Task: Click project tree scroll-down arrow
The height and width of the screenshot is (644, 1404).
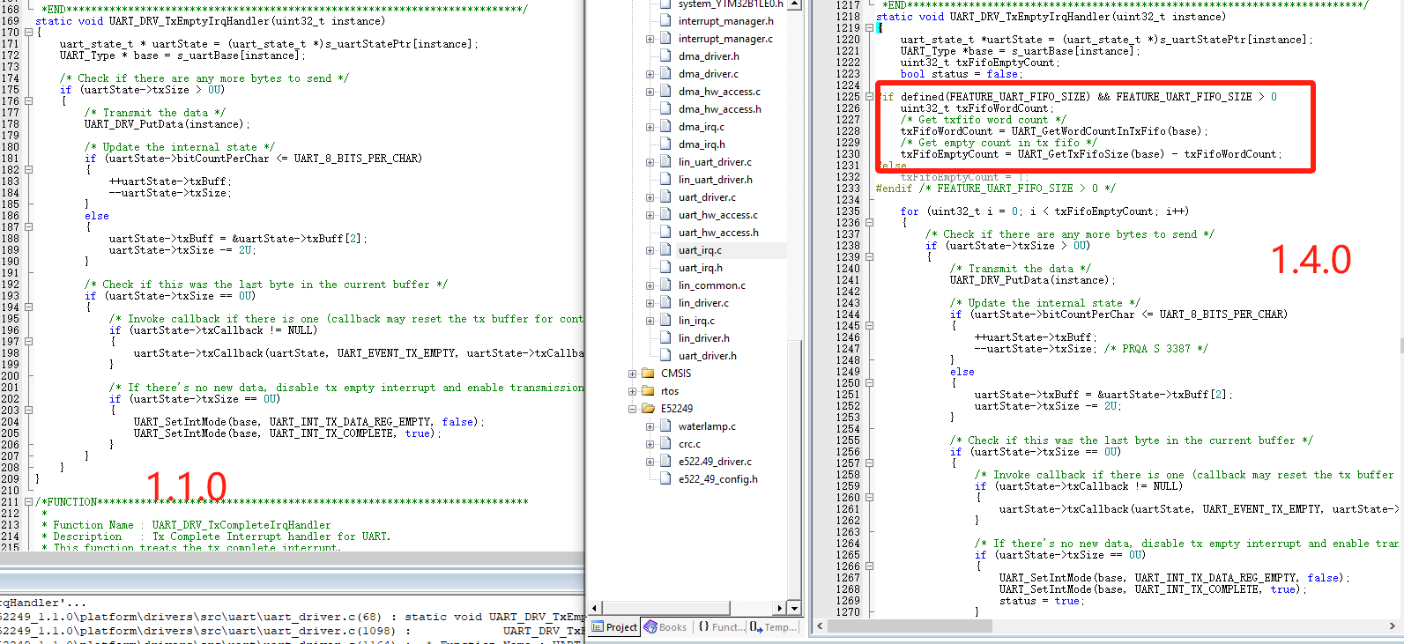Action: pos(794,608)
